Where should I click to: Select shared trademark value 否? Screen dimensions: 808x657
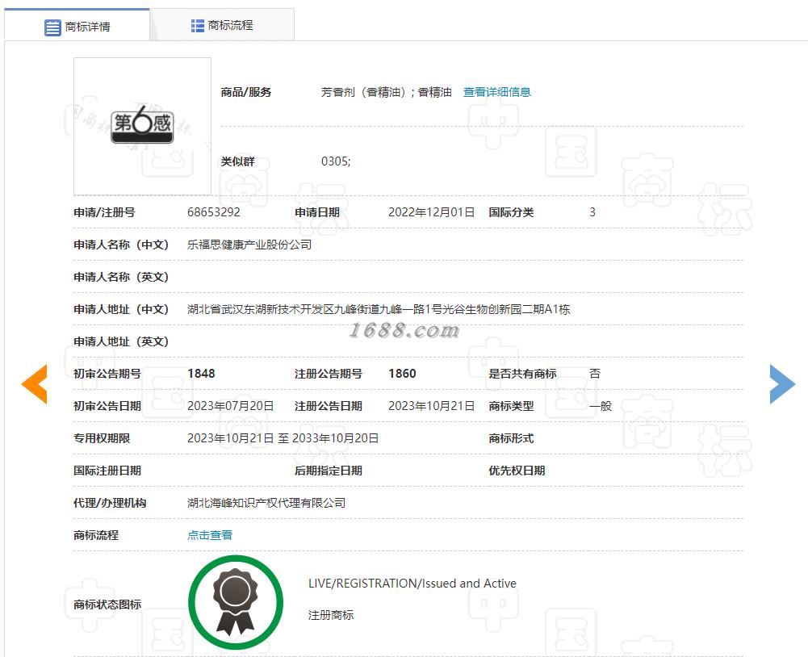(595, 374)
